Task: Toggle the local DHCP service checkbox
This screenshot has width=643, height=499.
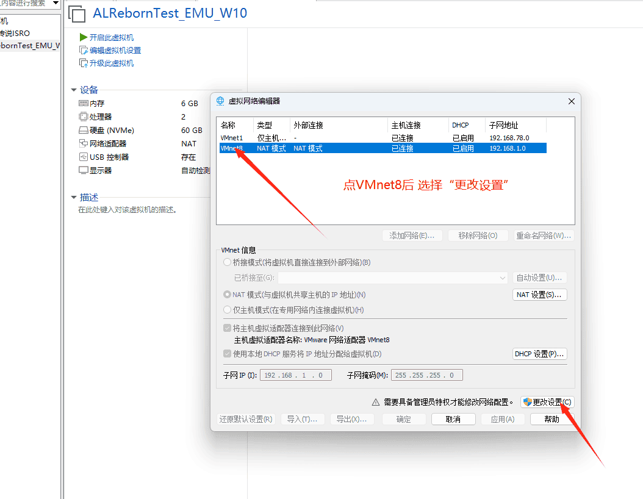Action: pyautogui.click(x=228, y=354)
